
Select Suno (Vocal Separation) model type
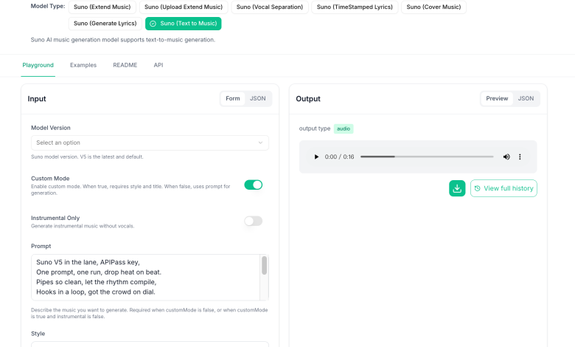click(x=269, y=7)
